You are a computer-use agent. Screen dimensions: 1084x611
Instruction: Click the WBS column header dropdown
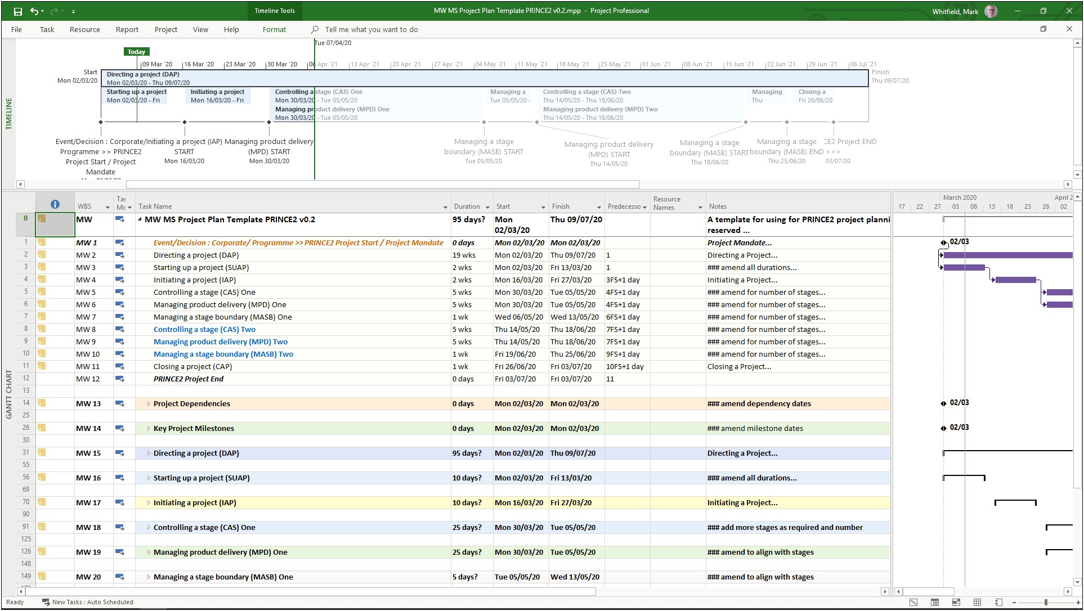tap(107, 207)
